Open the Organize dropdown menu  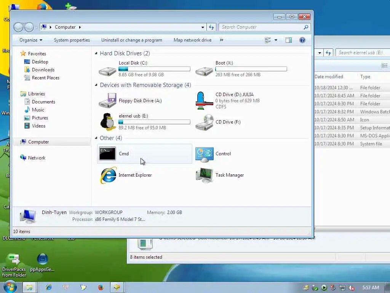(x=31, y=40)
